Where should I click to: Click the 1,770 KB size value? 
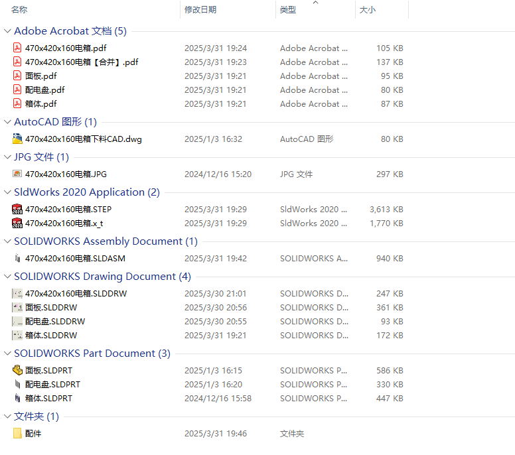tap(386, 224)
